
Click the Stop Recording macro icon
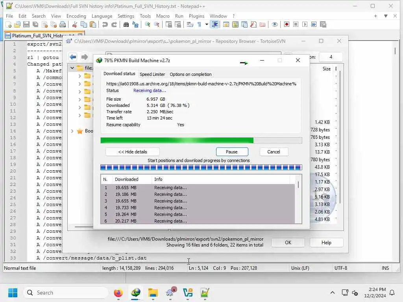click(296, 24)
